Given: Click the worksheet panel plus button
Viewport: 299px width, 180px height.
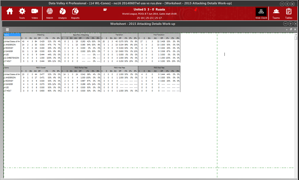Looking at the screenshot, I should pos(290,24).
